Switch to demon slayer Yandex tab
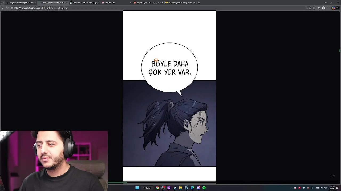This screenshot has height=191, width=341. 149,3
